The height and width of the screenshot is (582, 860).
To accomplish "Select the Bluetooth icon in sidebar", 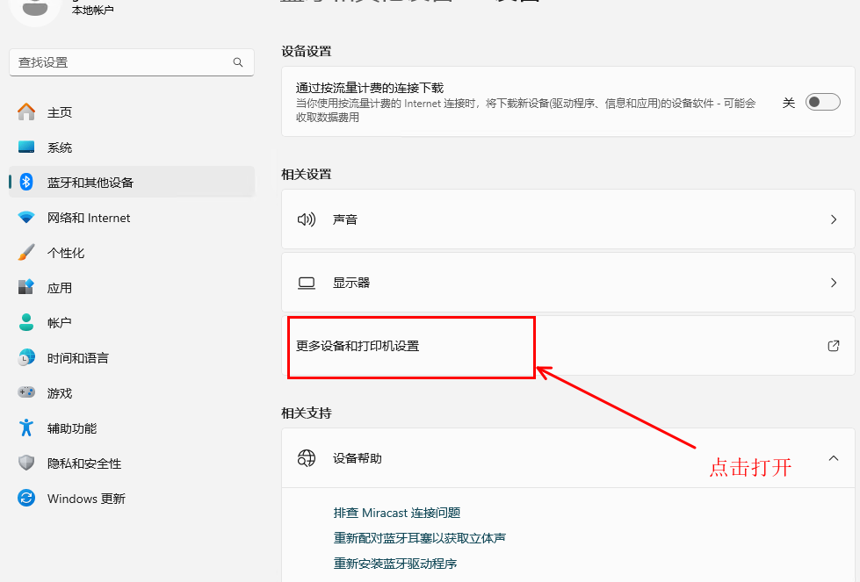I will (26, 183).
